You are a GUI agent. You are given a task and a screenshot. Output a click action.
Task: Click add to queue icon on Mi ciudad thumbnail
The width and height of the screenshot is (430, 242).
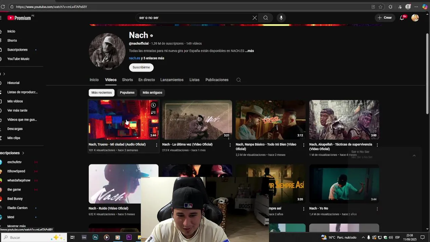coord(154,113)
